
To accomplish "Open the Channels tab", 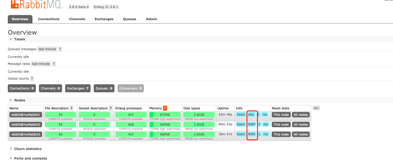I will point(77,19).
